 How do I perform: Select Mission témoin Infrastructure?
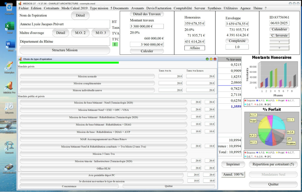(104, 161)
